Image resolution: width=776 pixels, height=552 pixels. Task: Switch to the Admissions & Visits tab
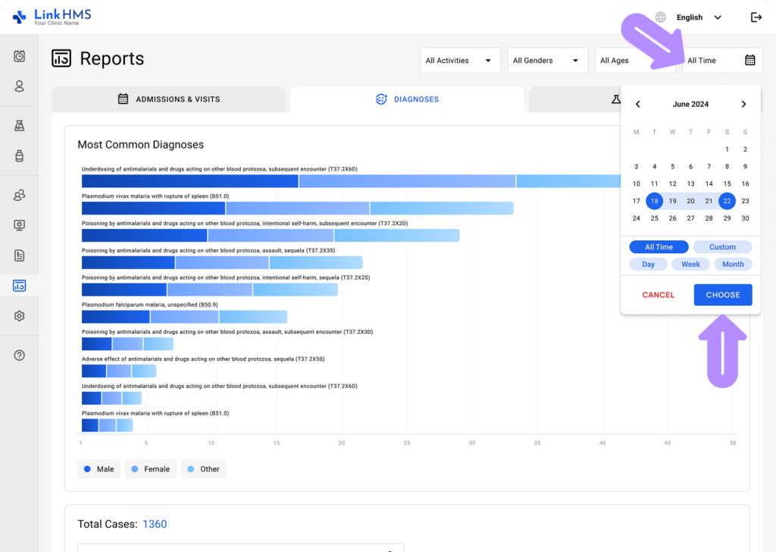[x=168, y=99]
